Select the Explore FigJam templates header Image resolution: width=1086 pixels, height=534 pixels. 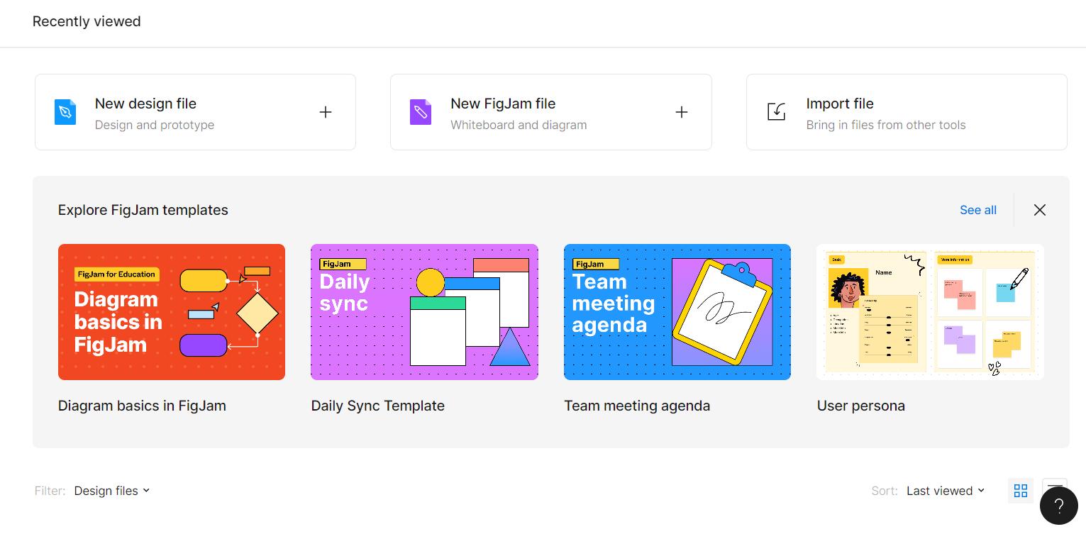[x=143, y=210]
